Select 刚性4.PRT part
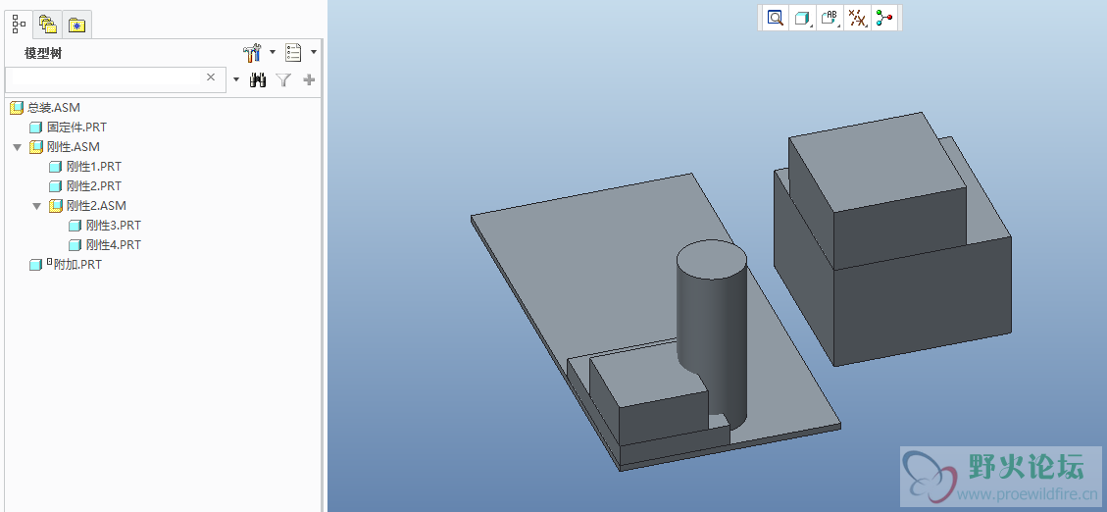This screenshot has height=512, width=1107. click(114, 245)
